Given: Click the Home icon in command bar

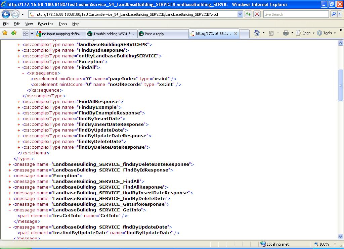Looking at the screenshot, I should [x=257, y=33].
